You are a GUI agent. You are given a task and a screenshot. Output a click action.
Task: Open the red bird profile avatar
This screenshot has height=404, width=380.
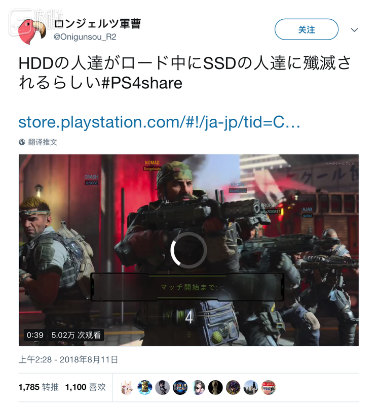pos(31,31)
